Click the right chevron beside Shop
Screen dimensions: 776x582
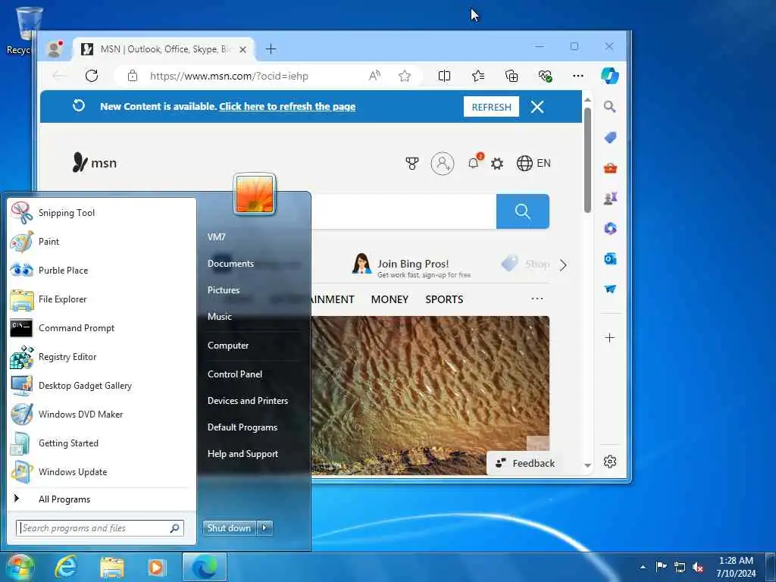pos(563,264)
